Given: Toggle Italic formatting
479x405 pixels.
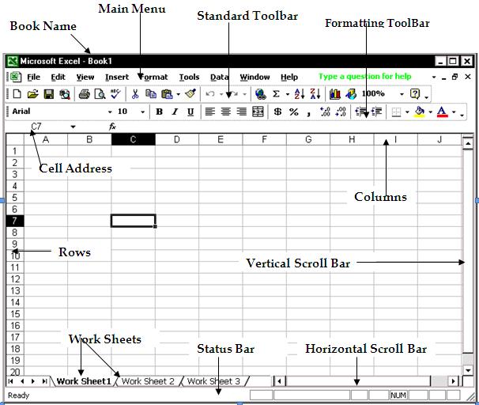Looking at the screenshot, I should [x=175, y=112].
